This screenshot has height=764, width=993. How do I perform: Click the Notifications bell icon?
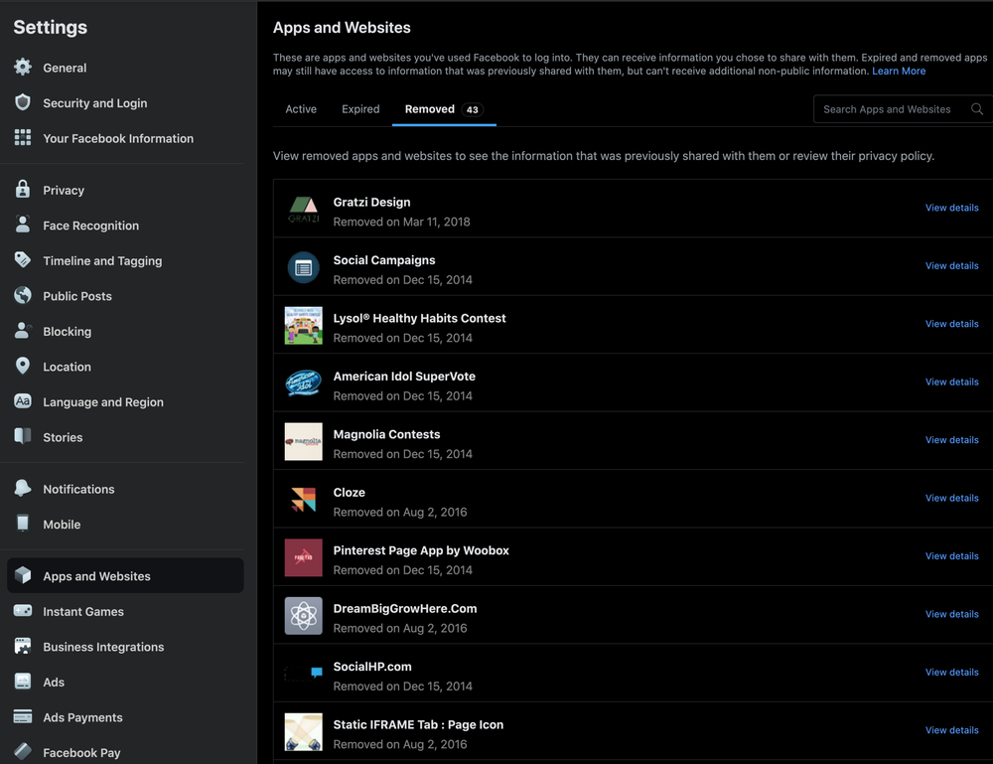[23, 489]
